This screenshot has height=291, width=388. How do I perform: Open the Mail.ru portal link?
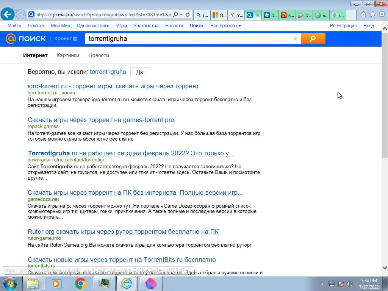click(x=14, y=26)
